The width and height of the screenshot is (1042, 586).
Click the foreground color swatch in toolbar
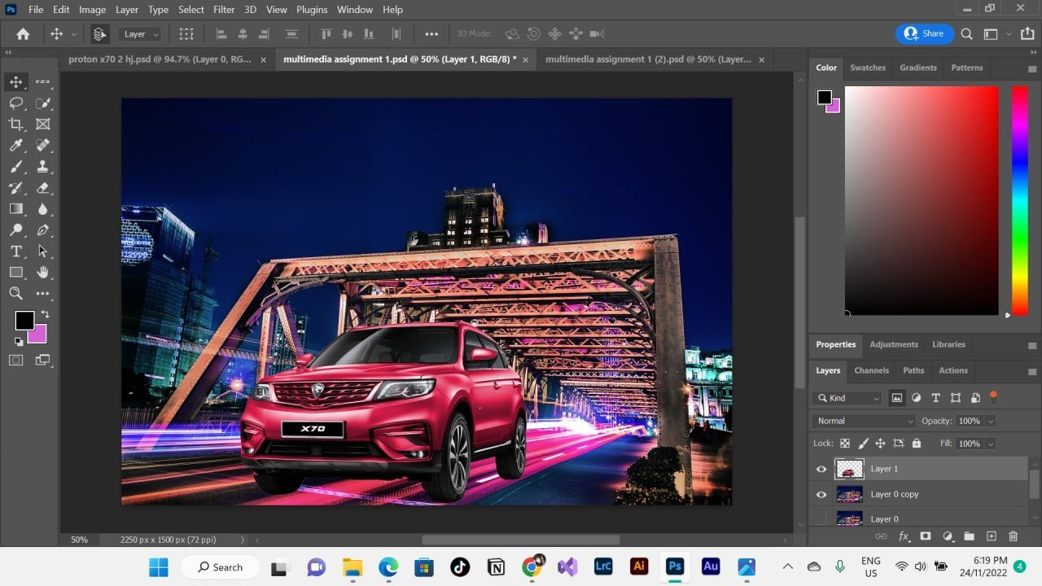(24, 321)
